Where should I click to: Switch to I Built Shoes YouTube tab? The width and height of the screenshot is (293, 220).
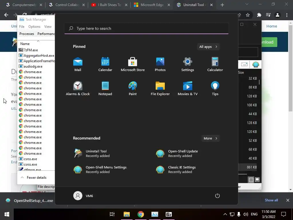point(110,5)
